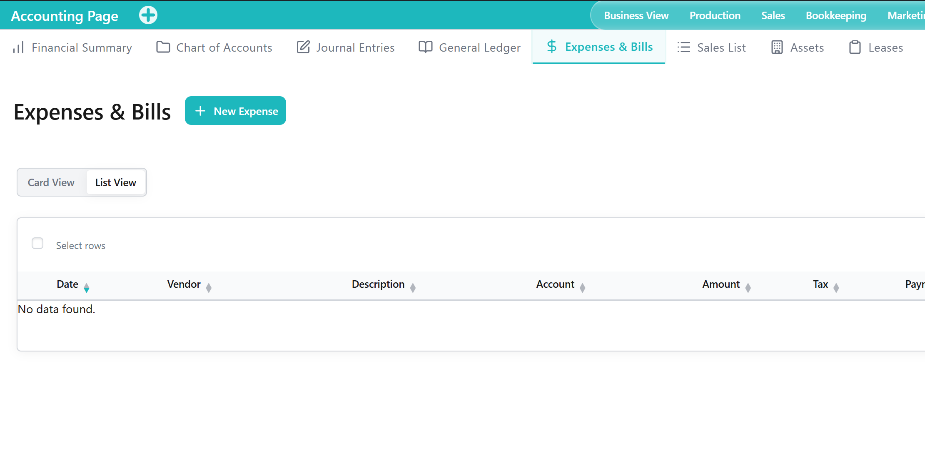Switch to List View

tap(116, 182)
